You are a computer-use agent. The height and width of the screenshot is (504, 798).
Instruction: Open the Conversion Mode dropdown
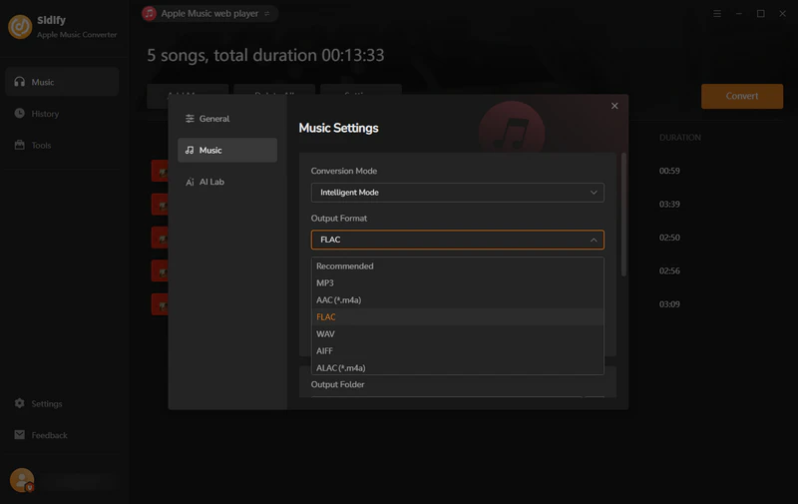point(458,193)
